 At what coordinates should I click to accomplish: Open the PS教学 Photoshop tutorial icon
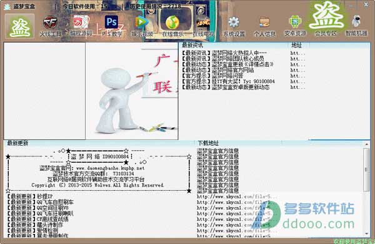click(112, 26)
